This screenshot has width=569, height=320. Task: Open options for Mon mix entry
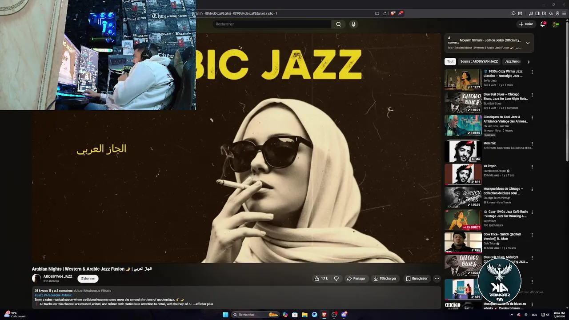(532, 144)
